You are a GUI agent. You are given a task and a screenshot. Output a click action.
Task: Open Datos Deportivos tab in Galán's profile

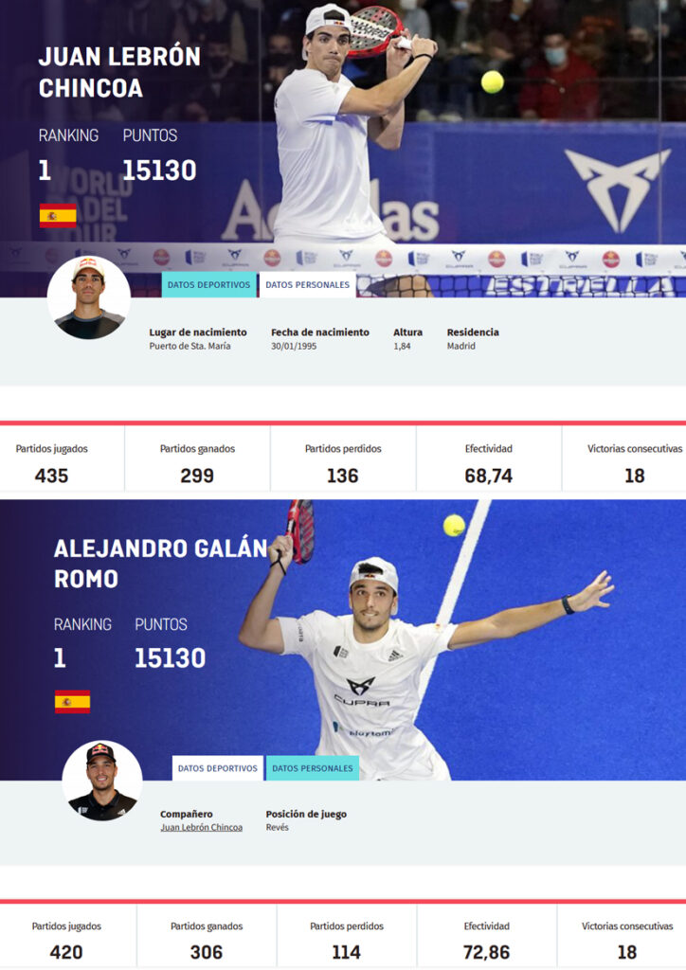pos(218,767)
